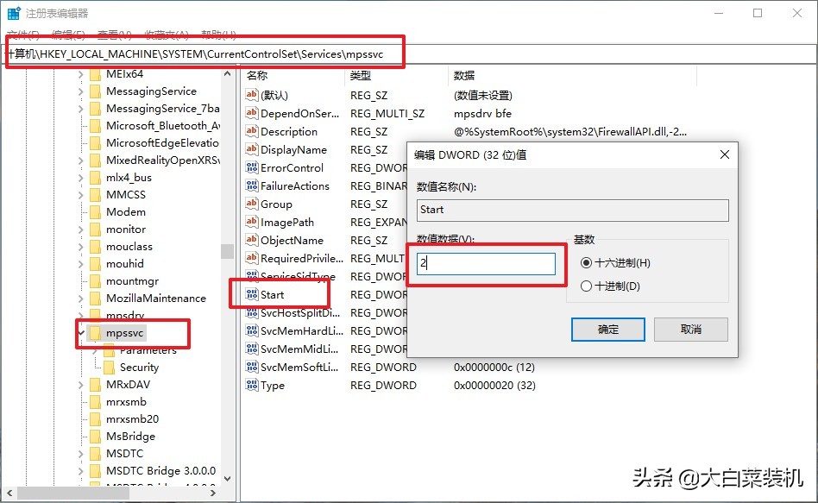The width and height of the screenshot is (818, 503).
Task: Click the 确定 button in the dialog
Action: (607, 329)
